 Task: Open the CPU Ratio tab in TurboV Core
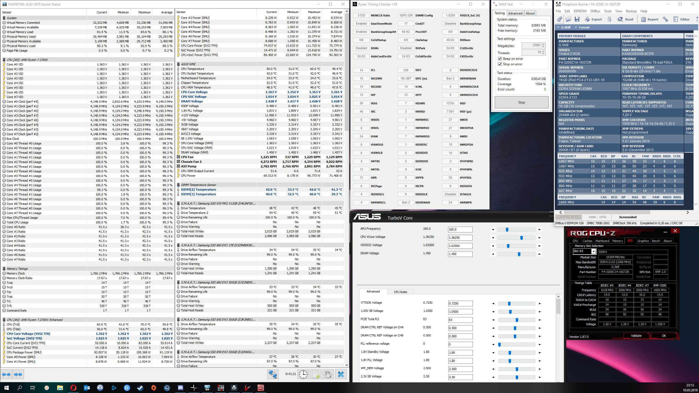click(x=400, y=292)
